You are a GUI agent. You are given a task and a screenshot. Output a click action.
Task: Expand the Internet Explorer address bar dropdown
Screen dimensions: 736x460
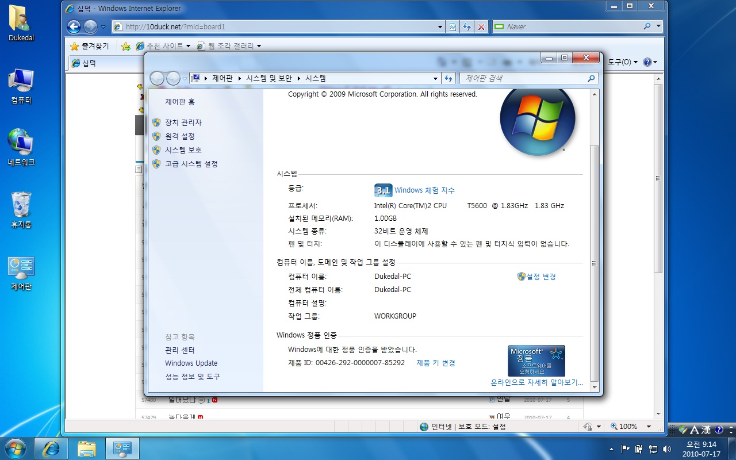click(440, 26)
